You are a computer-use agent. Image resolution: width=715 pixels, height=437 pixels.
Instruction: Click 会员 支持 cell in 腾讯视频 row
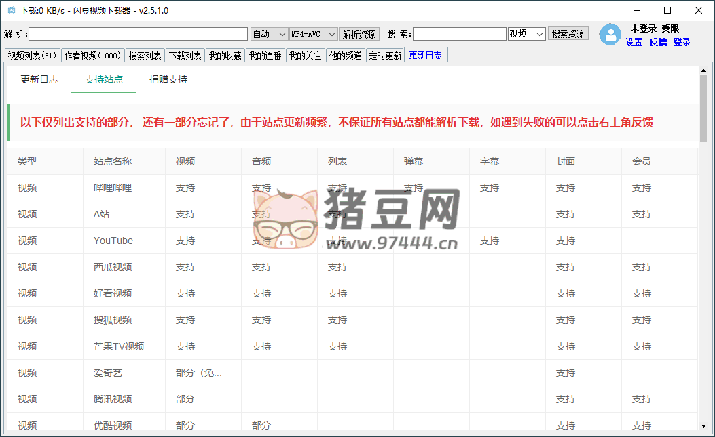(660, 399)
